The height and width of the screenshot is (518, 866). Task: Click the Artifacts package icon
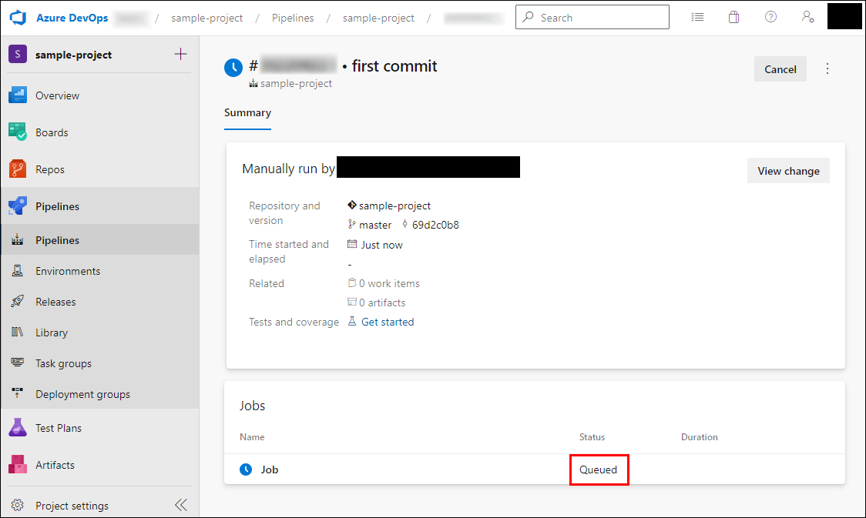[18, 464]
